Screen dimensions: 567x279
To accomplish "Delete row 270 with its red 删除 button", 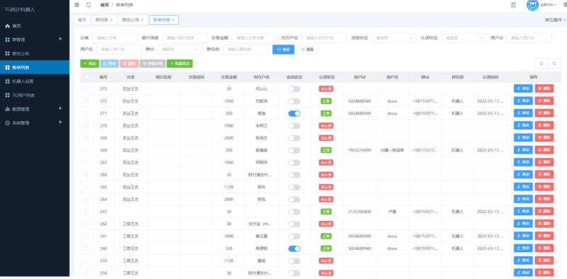I will coord(544,125).
